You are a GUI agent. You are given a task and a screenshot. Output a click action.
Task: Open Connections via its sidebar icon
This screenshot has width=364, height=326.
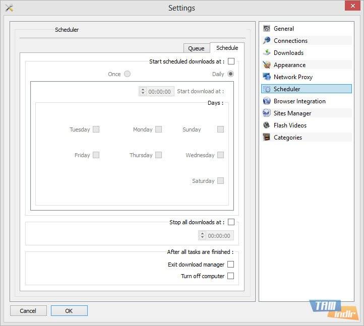267,41
